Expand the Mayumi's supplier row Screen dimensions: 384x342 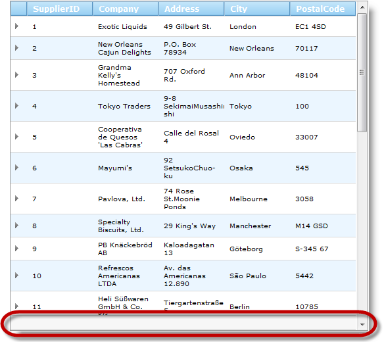[16, 168]
